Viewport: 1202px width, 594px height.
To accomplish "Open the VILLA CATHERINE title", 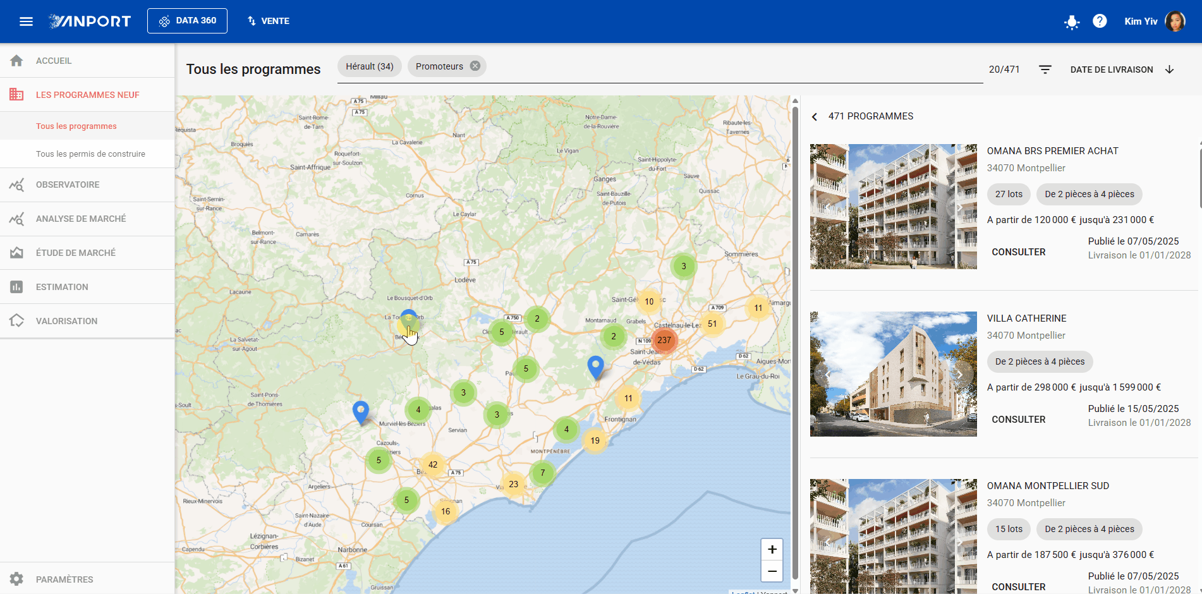I will [1026, 318].
